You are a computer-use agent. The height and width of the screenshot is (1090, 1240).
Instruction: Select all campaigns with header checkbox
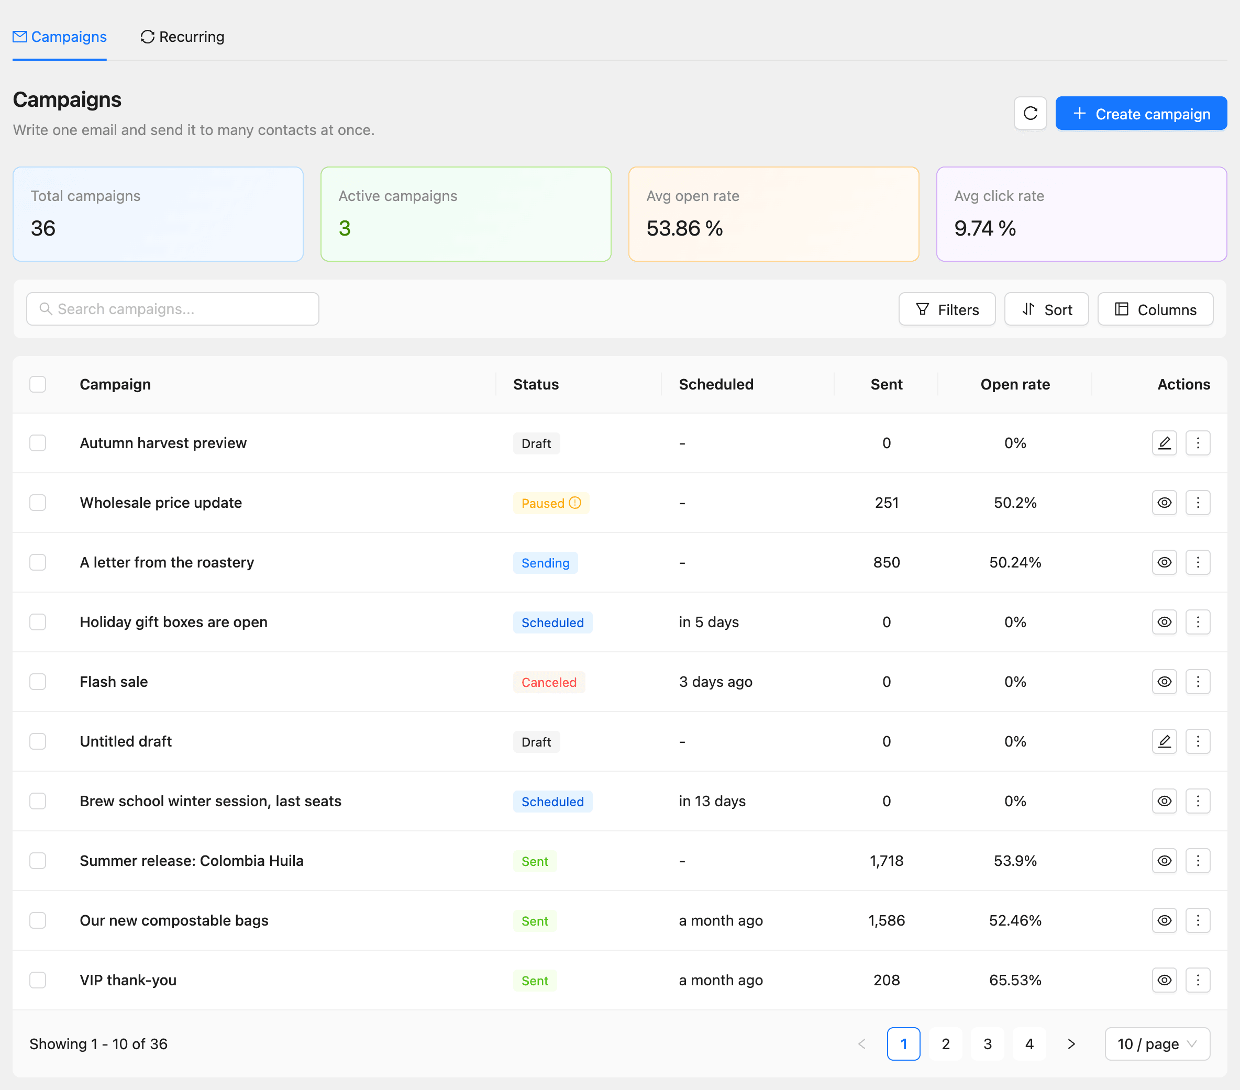click(38, 385)
